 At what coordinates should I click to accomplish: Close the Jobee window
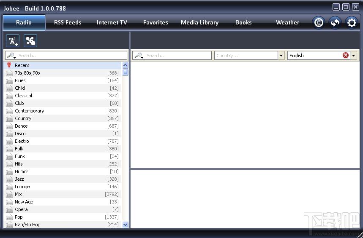(x=355, y=7)
